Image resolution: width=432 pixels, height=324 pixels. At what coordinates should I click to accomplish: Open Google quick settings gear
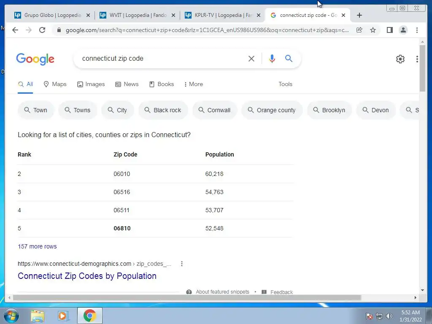(x=400, y=59)
